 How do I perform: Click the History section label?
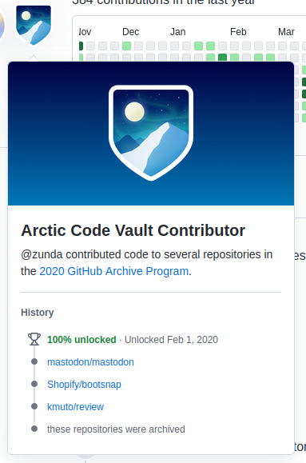(38, 313)
